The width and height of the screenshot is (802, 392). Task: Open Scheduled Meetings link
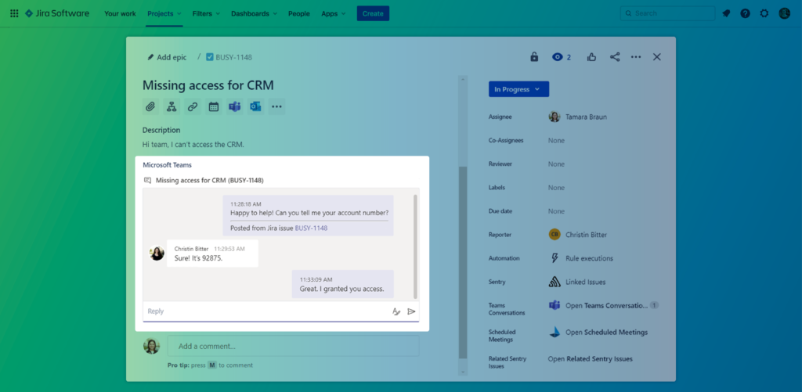(x=607, y=333)
